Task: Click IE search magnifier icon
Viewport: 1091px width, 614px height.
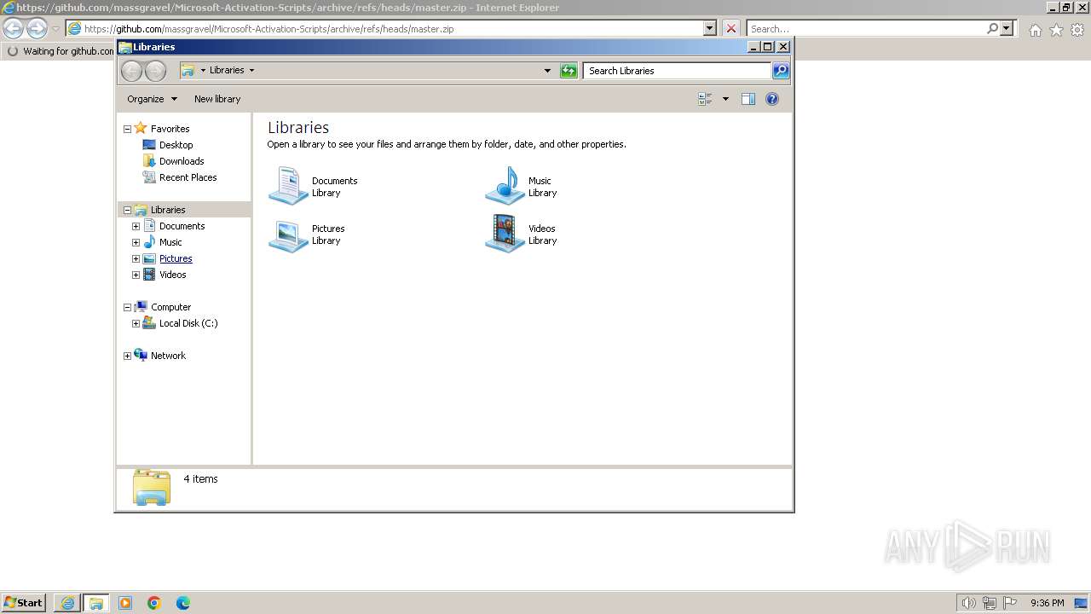Action: [x=992, y=29]
